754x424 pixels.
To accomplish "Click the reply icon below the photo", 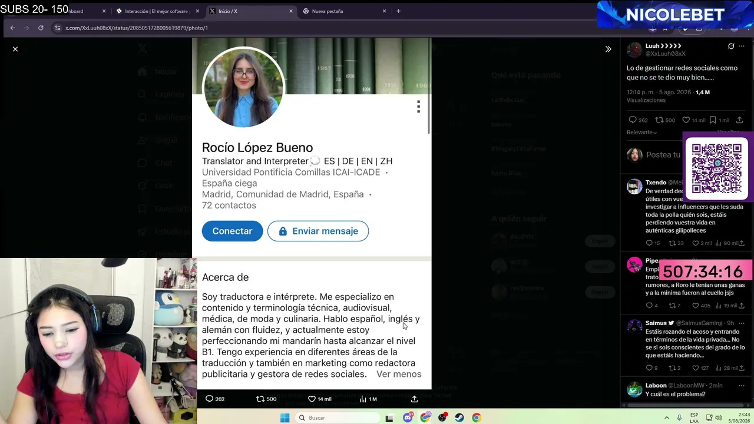I will coord(209,399).
